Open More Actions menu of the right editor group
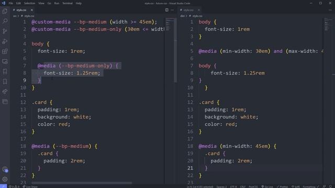335x188 pixels. point(330,10)
